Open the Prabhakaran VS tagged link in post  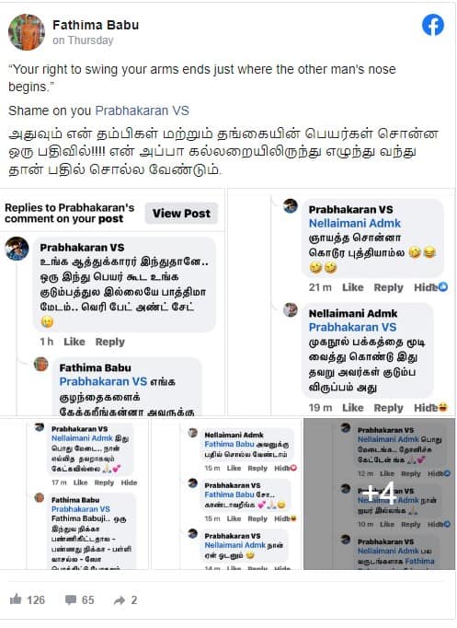tap(142, 110)
